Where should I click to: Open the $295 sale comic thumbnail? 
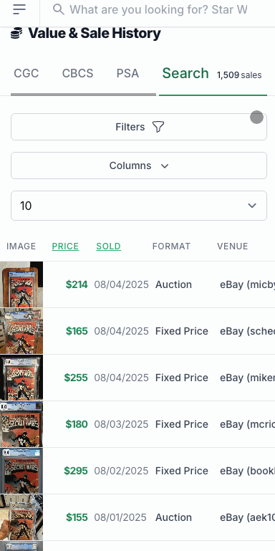[21, 471]
